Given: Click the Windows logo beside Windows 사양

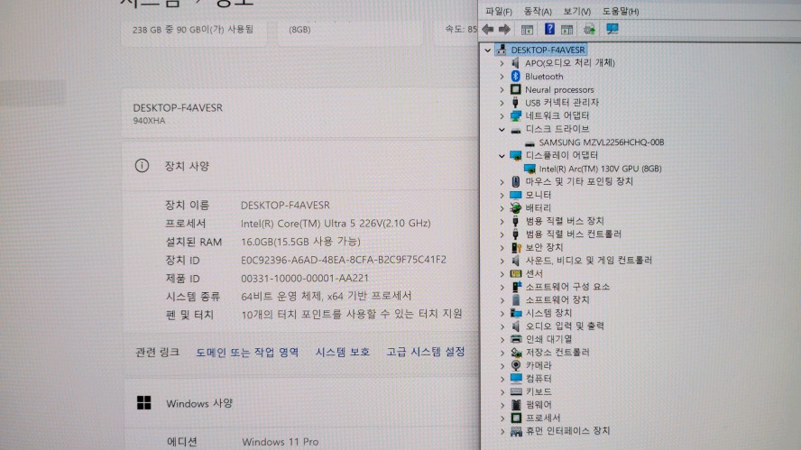Looking at the screenshot, I should [x=144, y=402].
